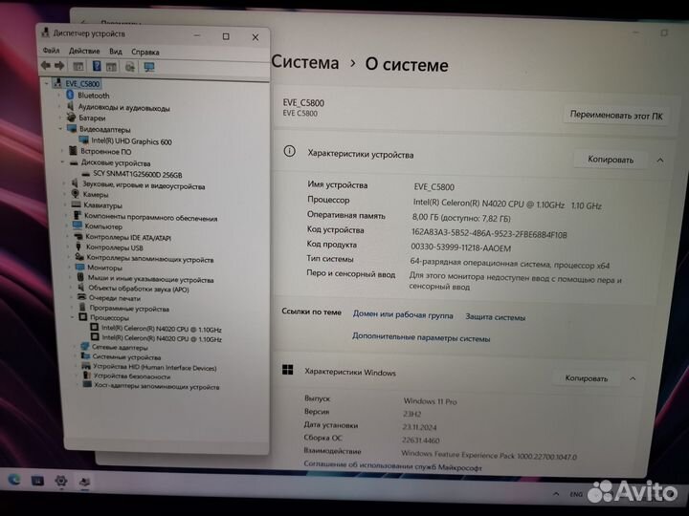This screenshot has width=689, height=516.
Task: Click Копировать for Windows specifications
Action: click(587, 378)
